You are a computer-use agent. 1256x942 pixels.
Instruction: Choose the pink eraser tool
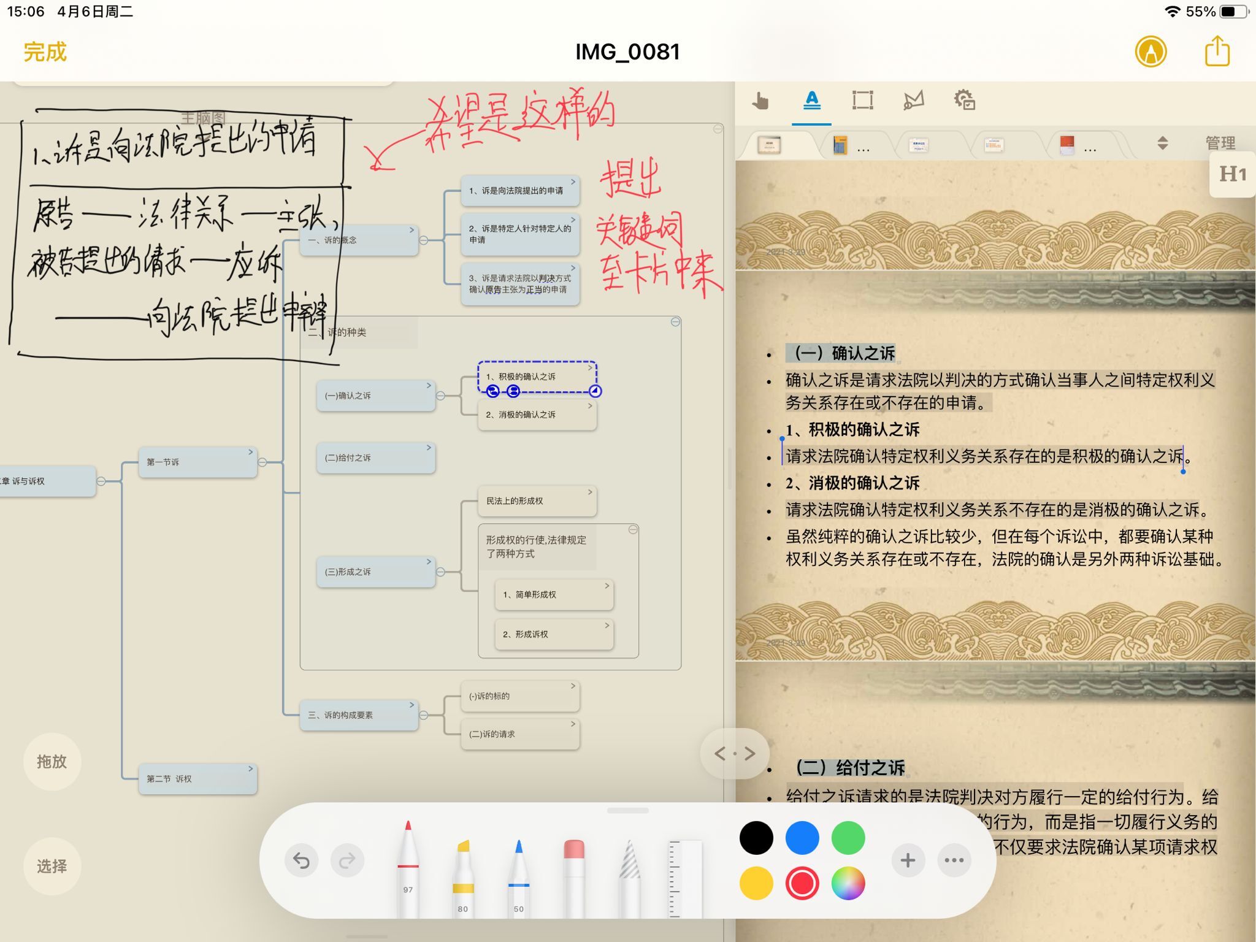(574, 874)
